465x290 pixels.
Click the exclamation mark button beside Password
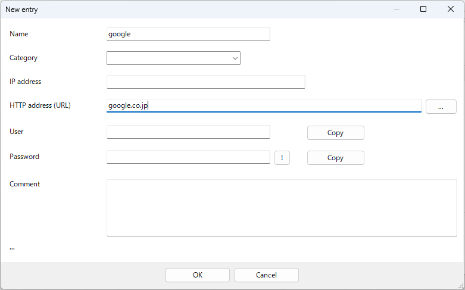282,158
